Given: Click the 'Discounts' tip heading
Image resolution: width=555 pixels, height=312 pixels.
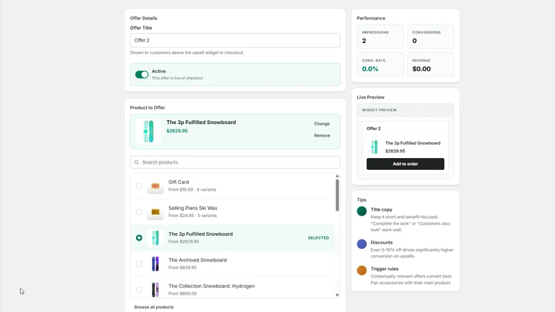Looking at the screenshot, I should pos(382,243).
